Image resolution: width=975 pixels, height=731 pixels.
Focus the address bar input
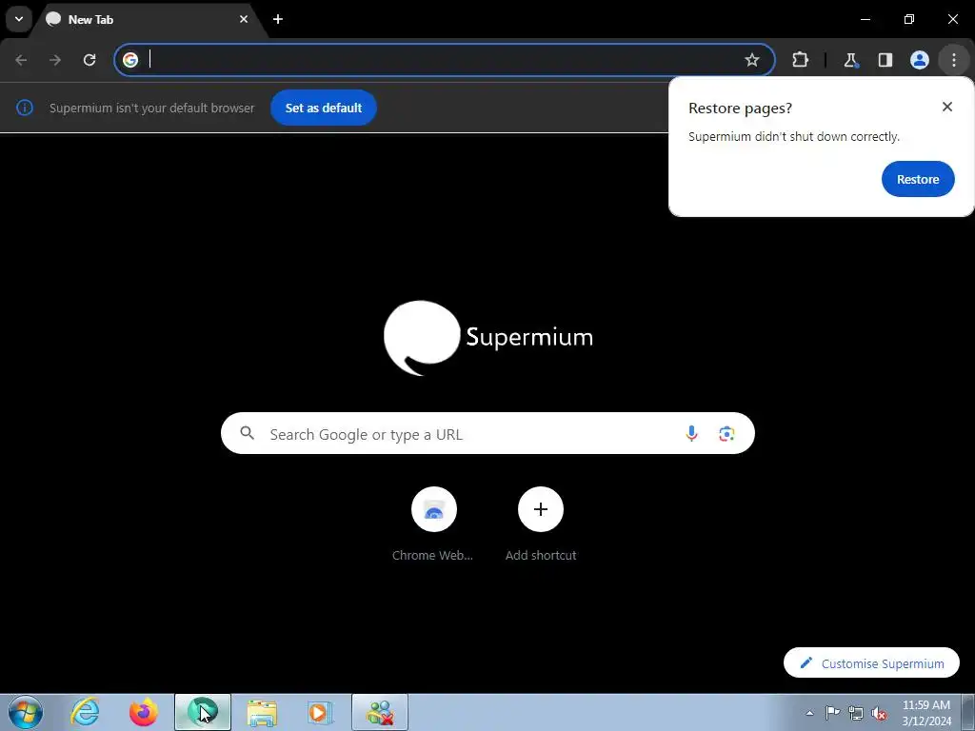[445, 60]
